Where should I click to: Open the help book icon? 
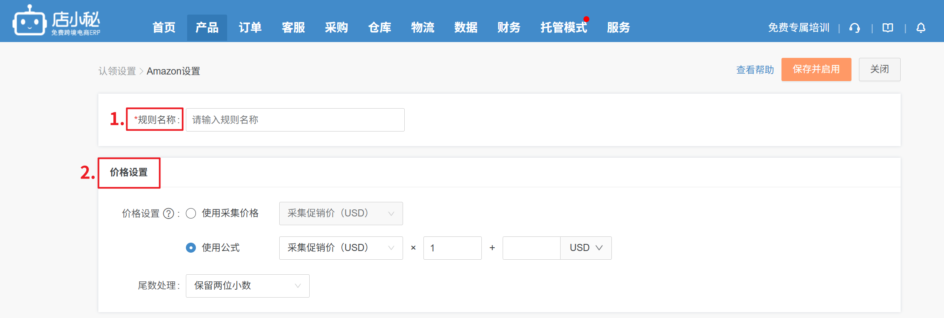tap(888, 28)
